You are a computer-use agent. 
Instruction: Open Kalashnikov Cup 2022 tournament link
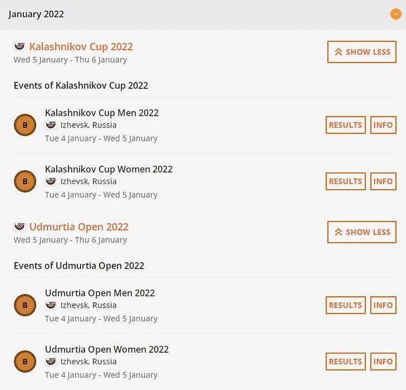[81, 47]
